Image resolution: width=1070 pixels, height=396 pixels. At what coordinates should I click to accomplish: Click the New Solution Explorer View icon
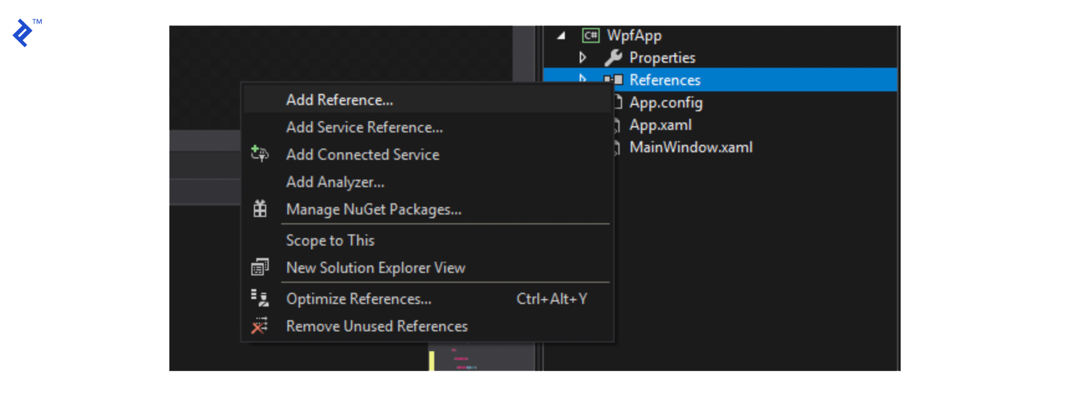click(259, 267)
